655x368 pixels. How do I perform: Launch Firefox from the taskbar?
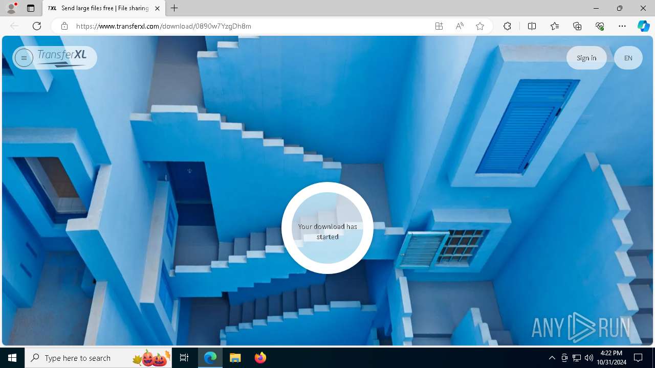click(x=260, y=358)
